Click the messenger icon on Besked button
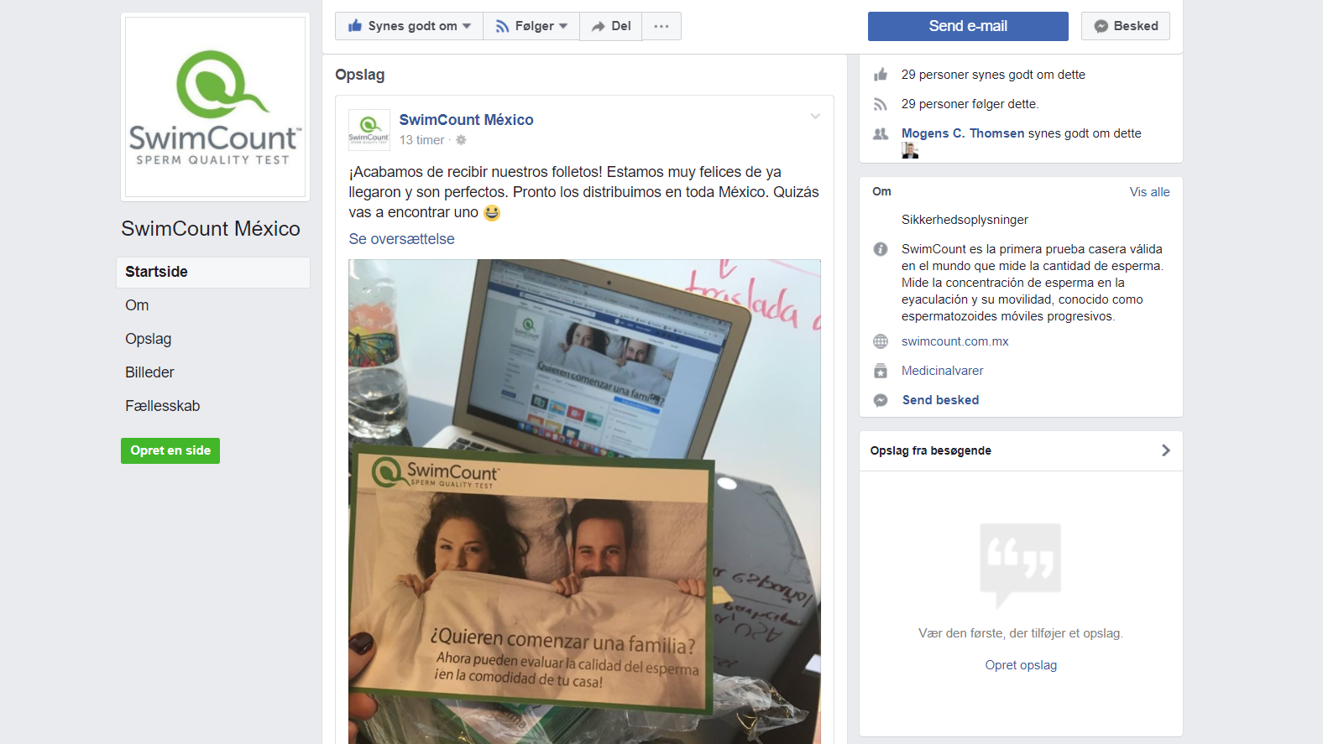Screen dimensions: 1323x744 [1101, 26]
